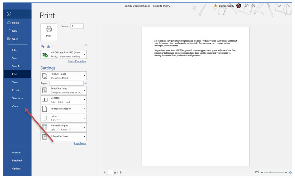Click the Letter paper size icon
295x178 pixels.
pos(45,118)
